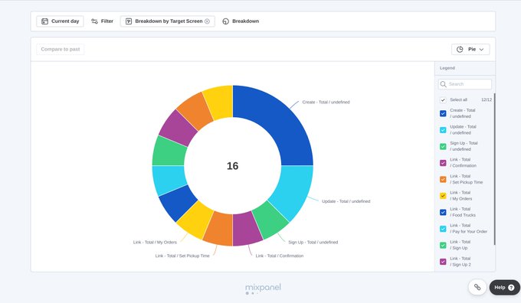This screenshot has width=521, height=303.
Task: Click the 'Update - Total / undefined' chart label
Action: coord(346,201)
